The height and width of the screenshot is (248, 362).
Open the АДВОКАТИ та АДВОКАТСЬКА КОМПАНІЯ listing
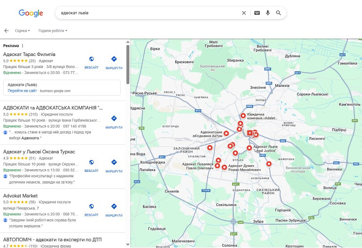[x=53, y=108]
